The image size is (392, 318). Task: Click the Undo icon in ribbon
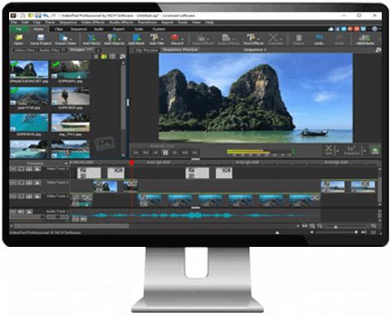(319, 40)
